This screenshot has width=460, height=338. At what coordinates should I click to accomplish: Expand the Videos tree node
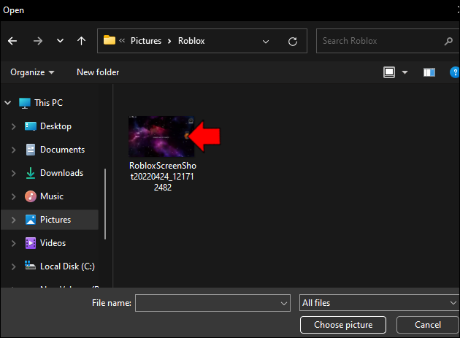13,243
